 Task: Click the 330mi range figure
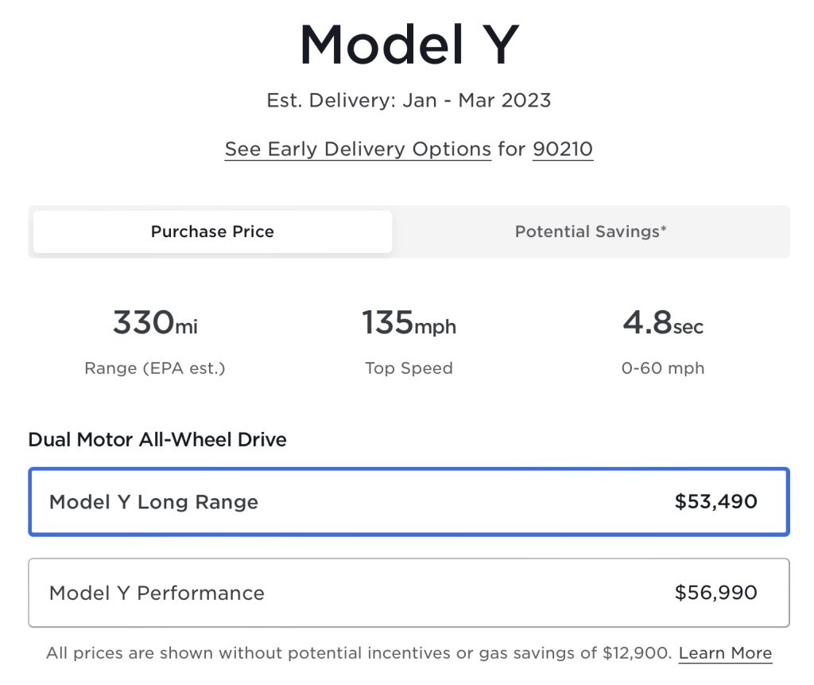(155, 323)
